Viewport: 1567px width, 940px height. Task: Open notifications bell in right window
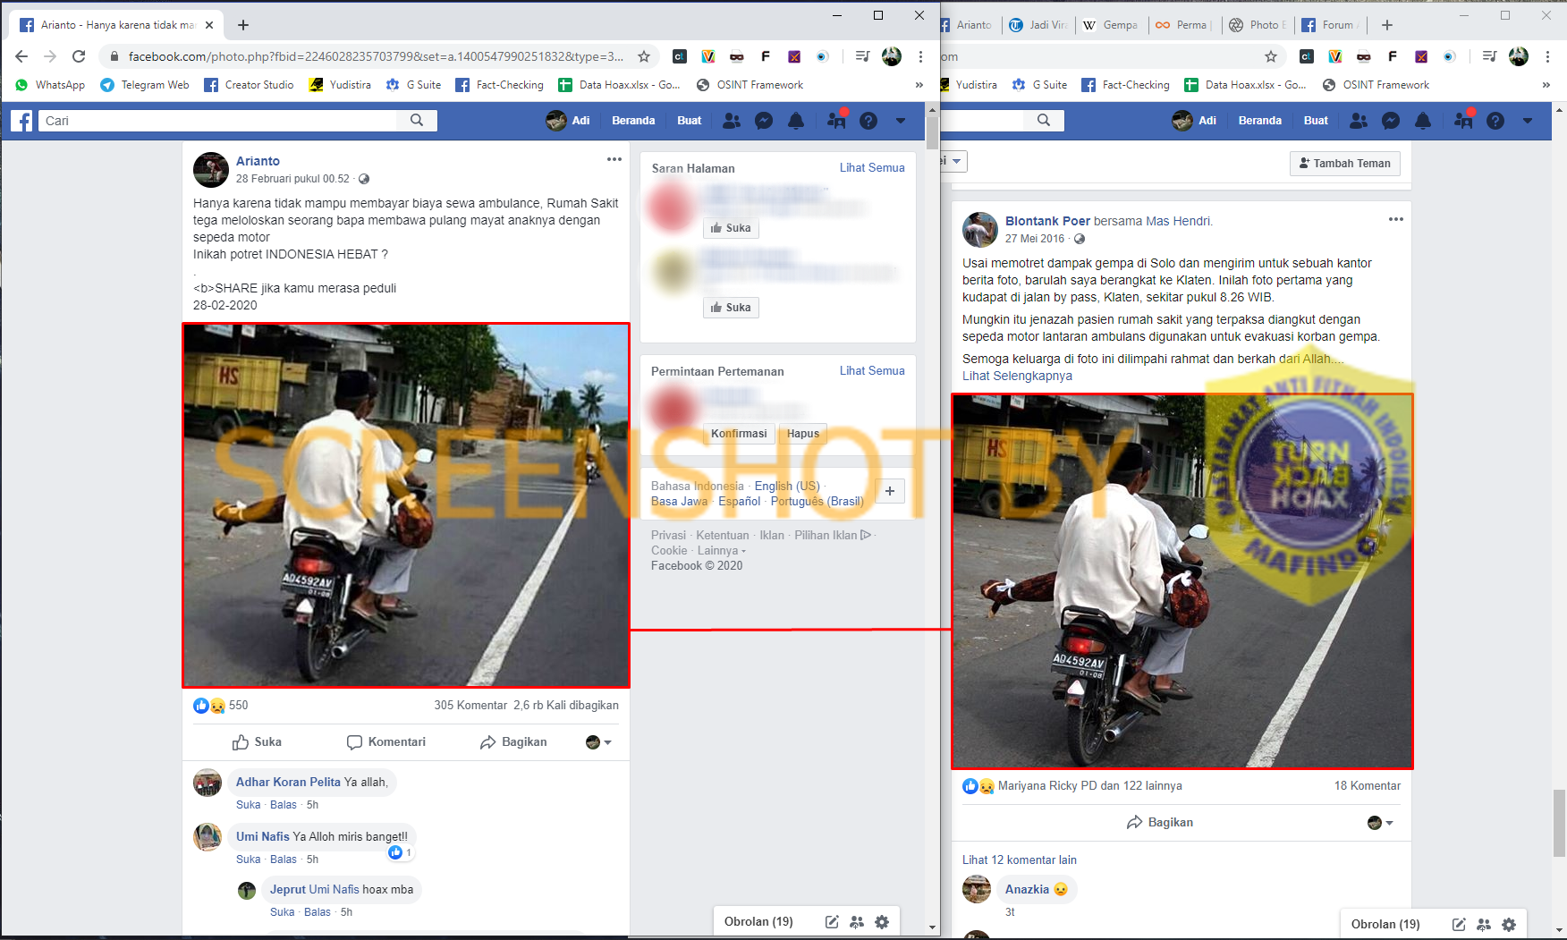[x=1423, y=121]
